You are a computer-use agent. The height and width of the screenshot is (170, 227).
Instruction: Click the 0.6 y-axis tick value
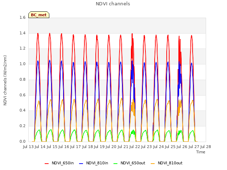pos(22,95)
